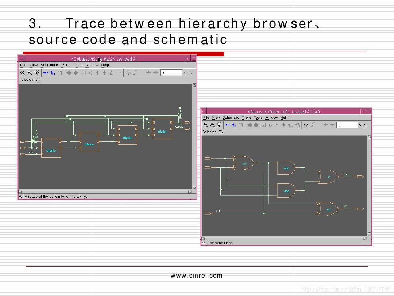This screenshot has height=296, width=394.
Task: Click the gray right arrow before testbed.A1.fa0 time field
Action: point(332,125)
